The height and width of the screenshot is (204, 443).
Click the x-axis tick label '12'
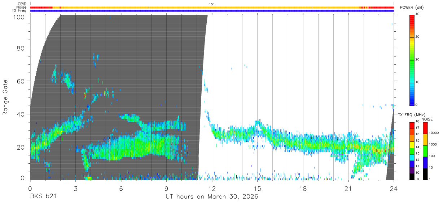coord(212,189)
